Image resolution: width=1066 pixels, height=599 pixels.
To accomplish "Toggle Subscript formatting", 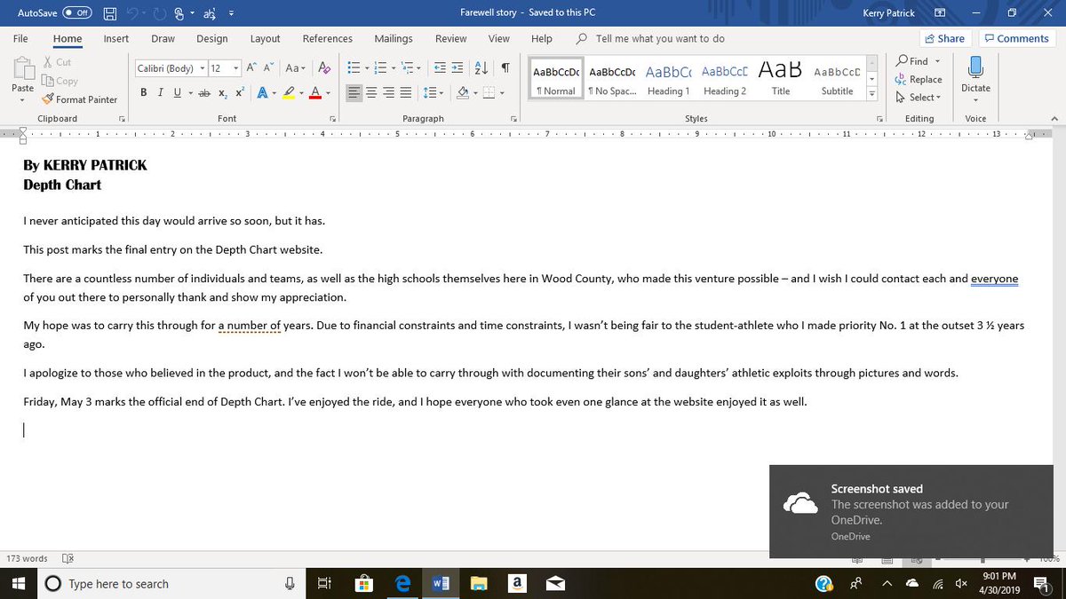I will click(x=223, y=92).
